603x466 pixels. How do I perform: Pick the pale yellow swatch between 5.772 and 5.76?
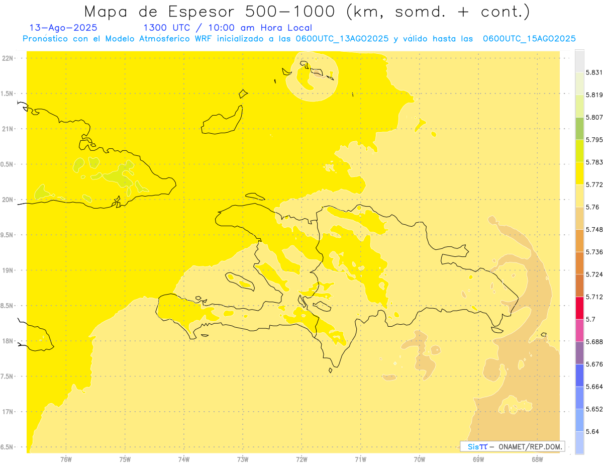click(x=579, y=196)
